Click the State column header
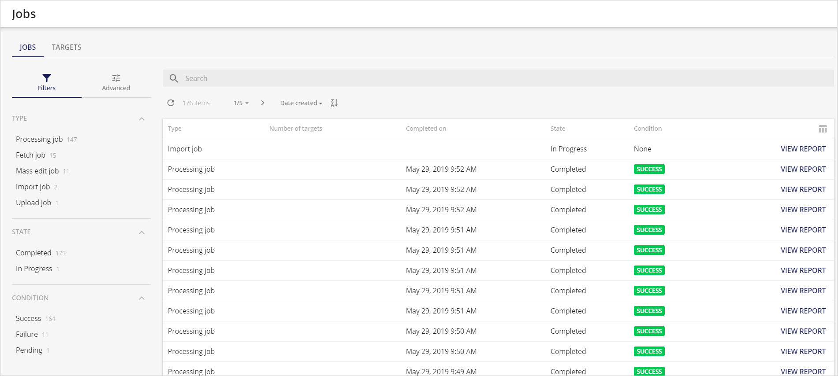838x376 pixels. (558, 129)
